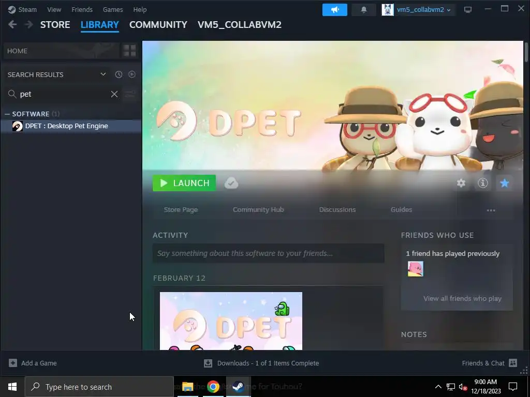Select DPET : Desktop Pet Engine entry
Screen dimensions: 530x397
click(71, 126)
